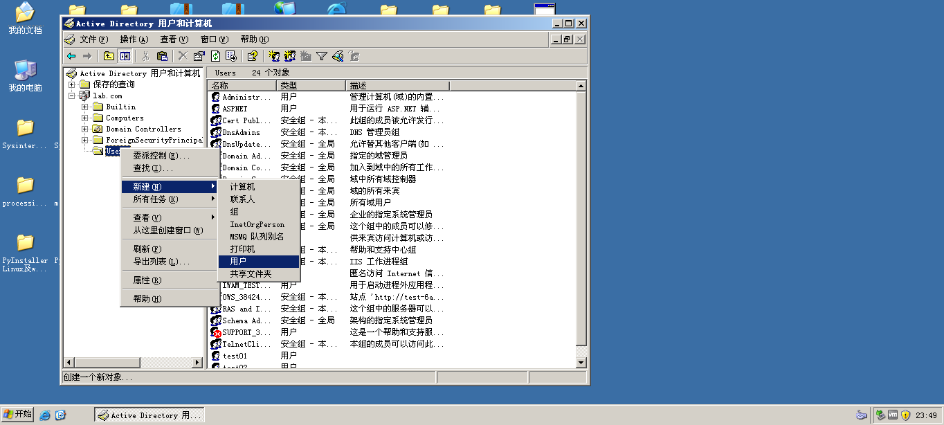The width and height of the screenshot is (944, 425).
Task: Choose 查找(I)... from the context menu
Action: pyautogui.click(x=170, y=168)
